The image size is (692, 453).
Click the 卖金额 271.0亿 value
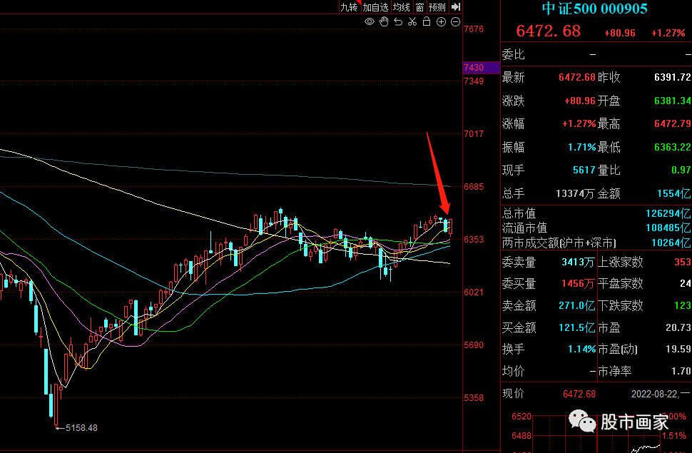click(x=577, y=305)
